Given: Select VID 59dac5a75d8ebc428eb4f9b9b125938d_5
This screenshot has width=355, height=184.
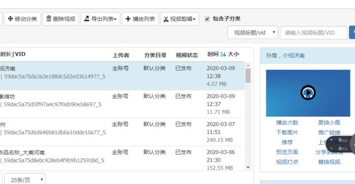Looking at the screenshot, I should pos(54,160).
